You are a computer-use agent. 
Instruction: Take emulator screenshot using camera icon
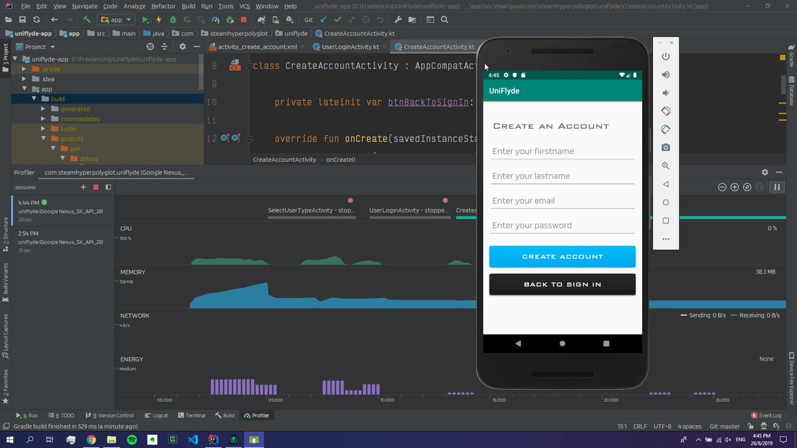(x=665, y=147)
